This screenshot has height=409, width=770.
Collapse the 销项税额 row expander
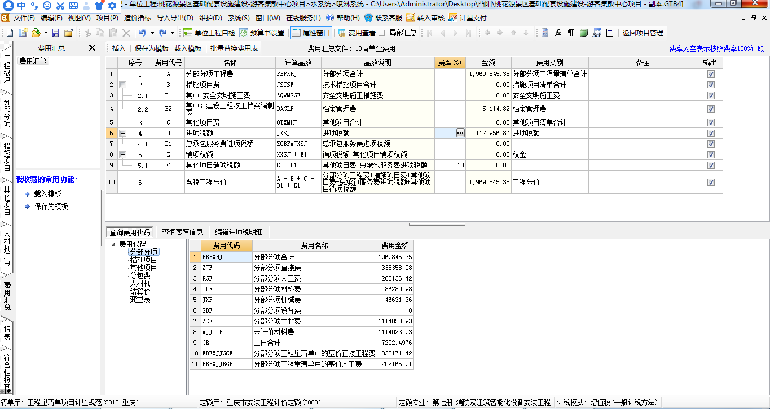tap(122, 154)
